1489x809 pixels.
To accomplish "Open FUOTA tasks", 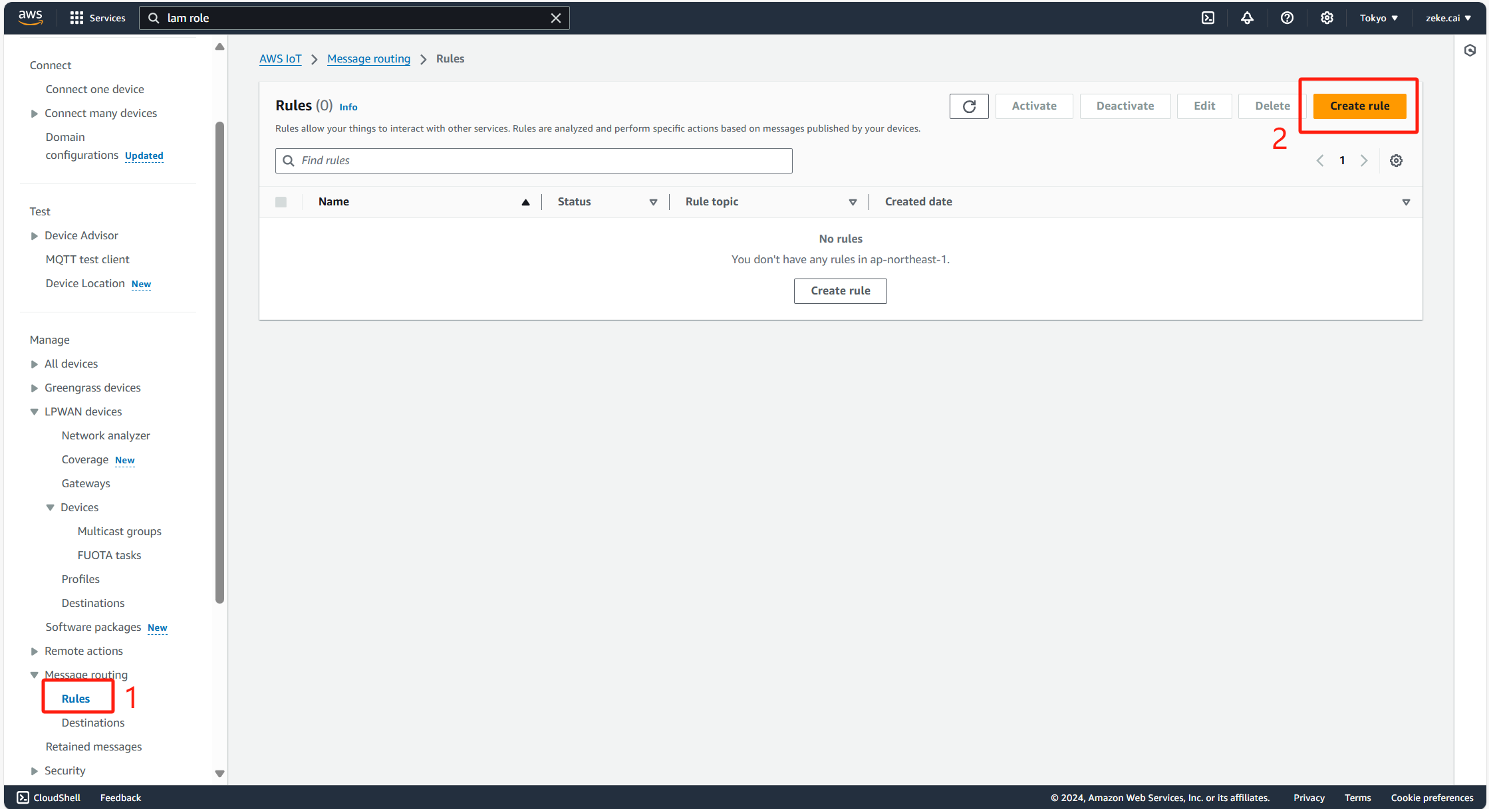I will coord(109,555).
